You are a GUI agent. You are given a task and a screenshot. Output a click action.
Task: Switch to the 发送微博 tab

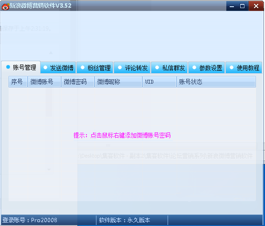pos(58,68)
